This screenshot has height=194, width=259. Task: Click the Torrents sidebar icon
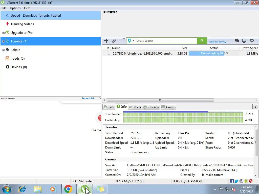(x=7, y=41)
